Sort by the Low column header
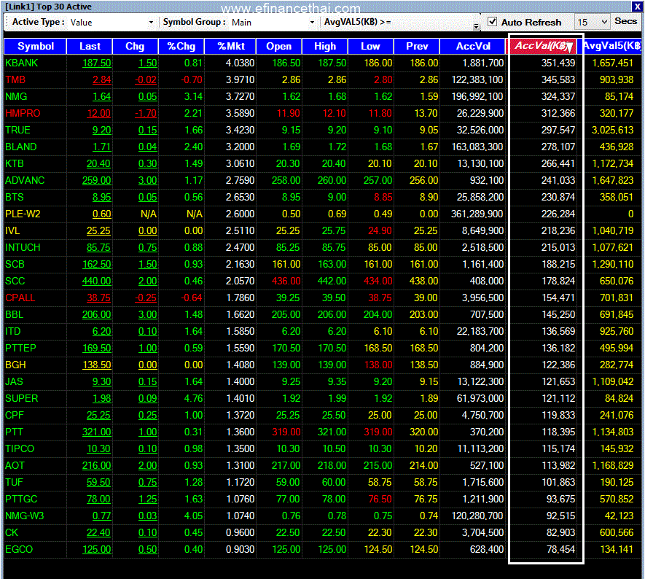Screen dimensions: 645x579 pyautogui.click(x=371, y=46)
